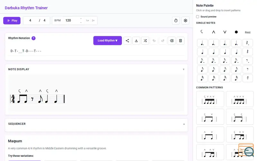
Task: Click the Darbuka Rhythm Trainer title
Action: [26, 8]
